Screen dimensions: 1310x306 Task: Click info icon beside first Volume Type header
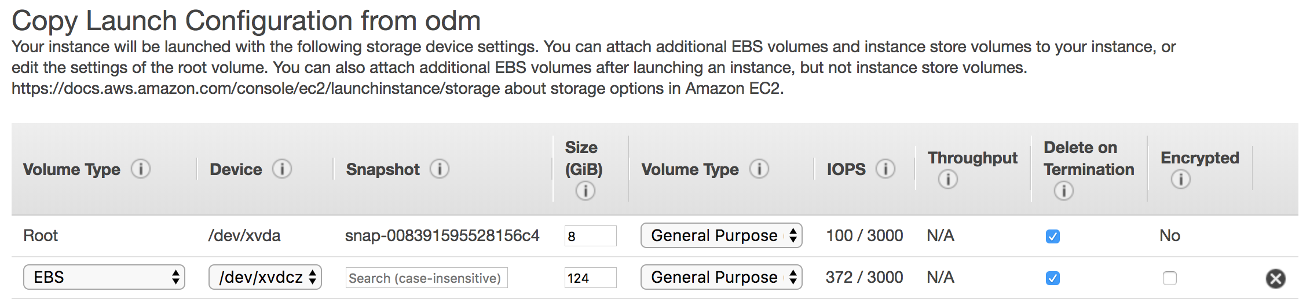pos(141,169)
